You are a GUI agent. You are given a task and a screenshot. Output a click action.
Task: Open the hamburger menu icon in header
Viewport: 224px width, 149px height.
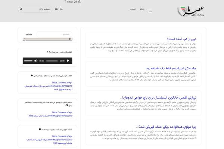pyautogui.click(x=56, y=9)
